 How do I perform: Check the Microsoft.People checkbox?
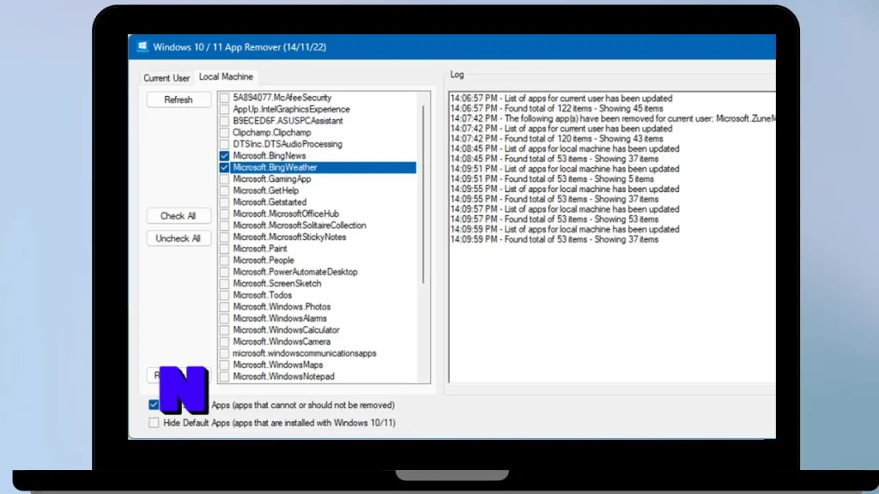pos(224,261)
